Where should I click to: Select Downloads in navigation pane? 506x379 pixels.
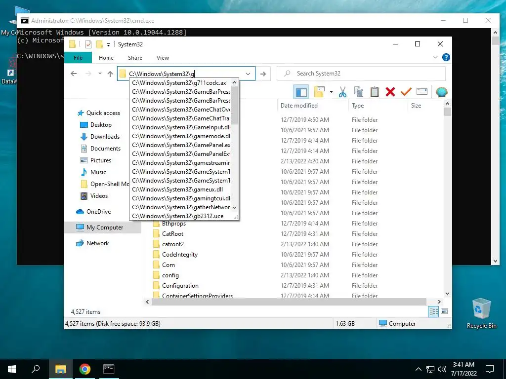pyautogui.click(x=100, y=137)
